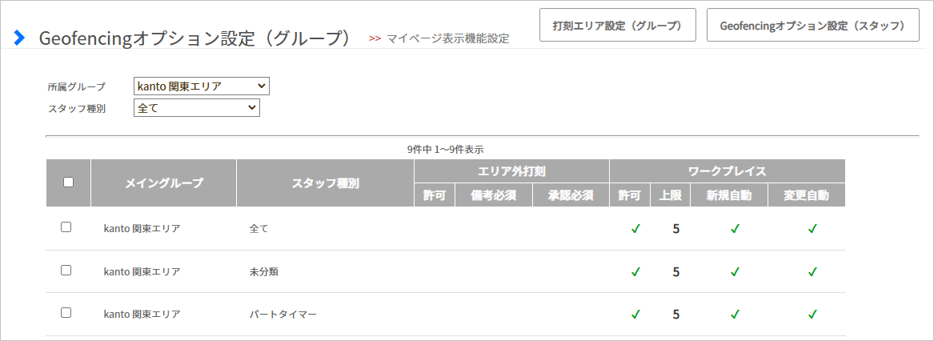Screen dimensions: 934x341
Task: Click the ワークプレイス許可 checkmark in the 全て row
Action: point(635,229)
